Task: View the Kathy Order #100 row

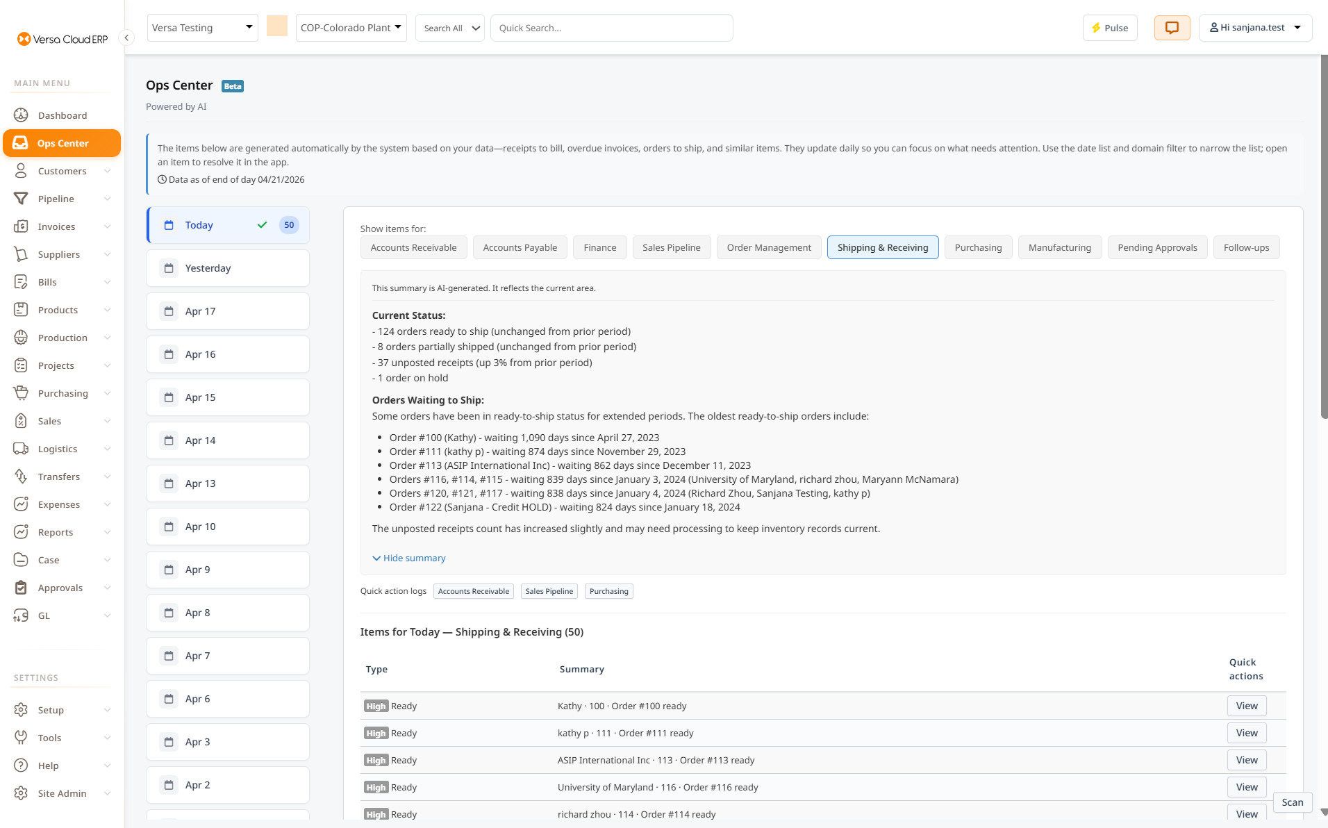Action: tap(1247, 706)
